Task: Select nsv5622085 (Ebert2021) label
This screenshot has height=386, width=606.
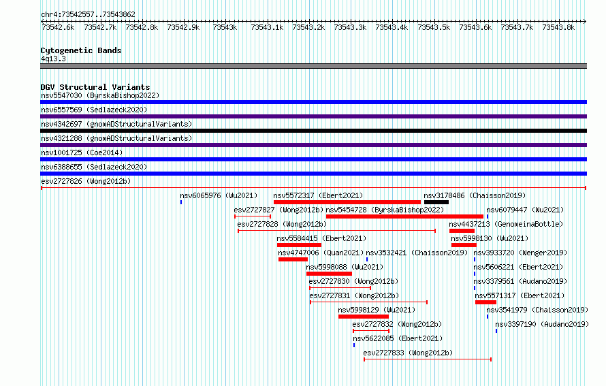Action: pos(398,338)
